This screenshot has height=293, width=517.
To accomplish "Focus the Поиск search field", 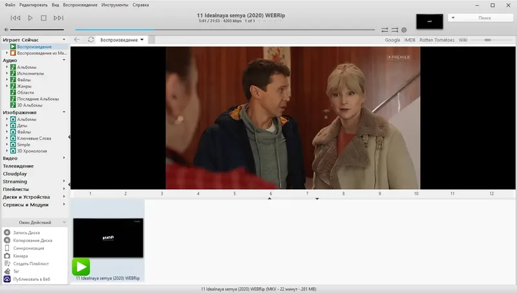I will 485,18.
